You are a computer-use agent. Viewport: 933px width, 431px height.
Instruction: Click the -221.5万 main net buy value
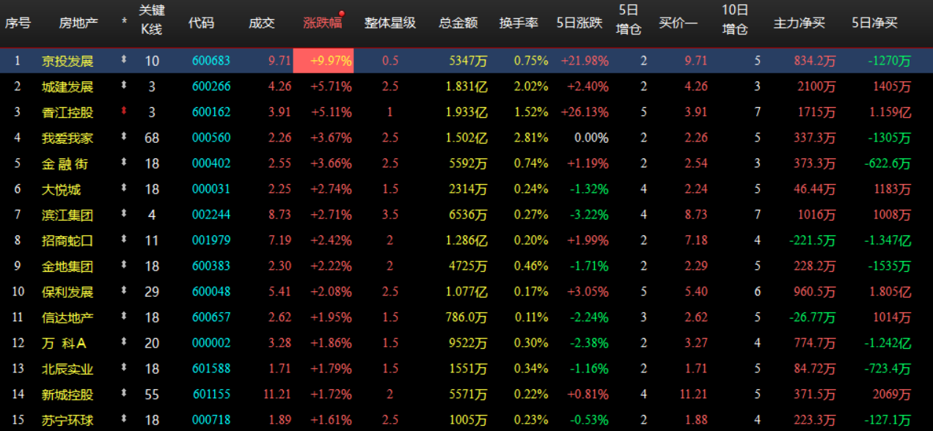click(x=812, y=240)
